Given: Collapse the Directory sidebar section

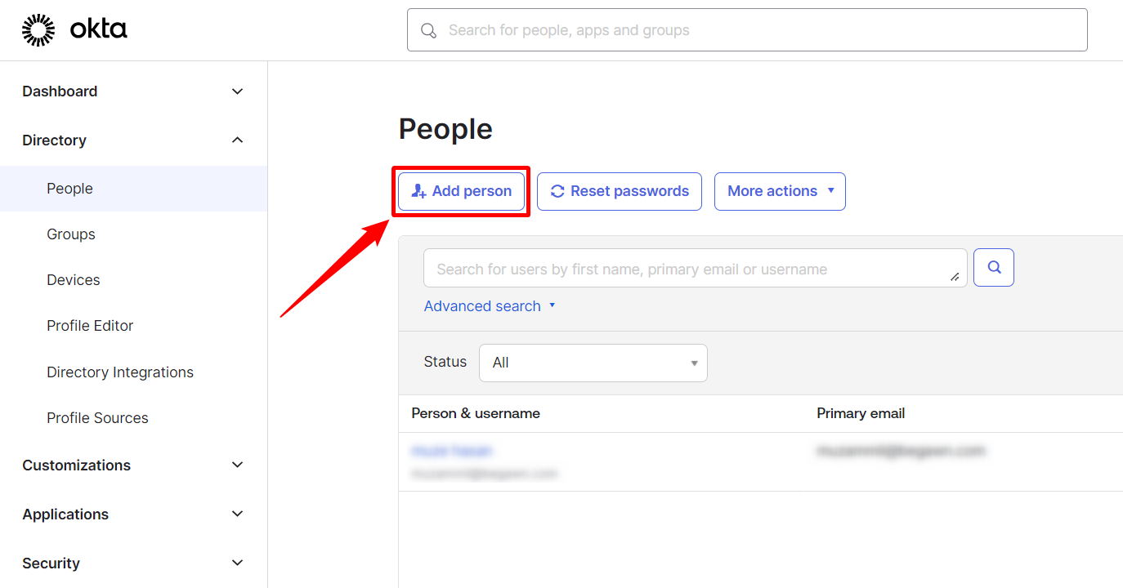Looking at the screenshot, I should [237, 140].
